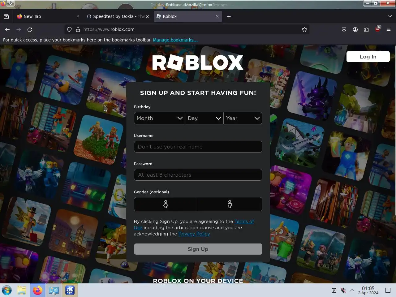This screenshot has width=396, height=297.
Task: Click the window menu icon in title bar
Action: tap(10, 3)
